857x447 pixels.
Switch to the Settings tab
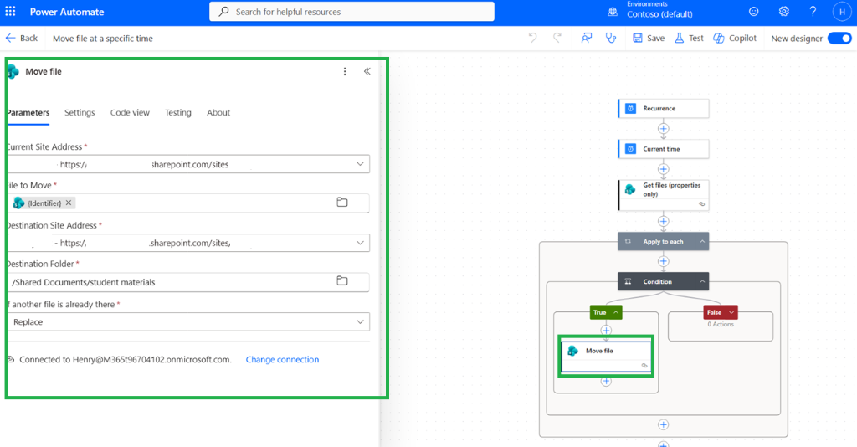click(x=80, y=112)
